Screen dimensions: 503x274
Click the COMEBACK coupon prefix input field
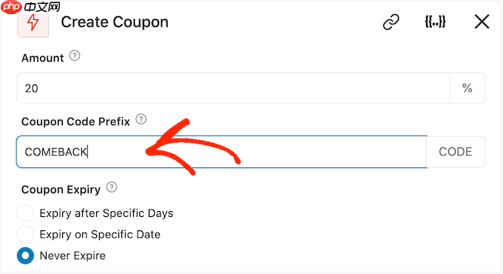(x=222, y=152)
